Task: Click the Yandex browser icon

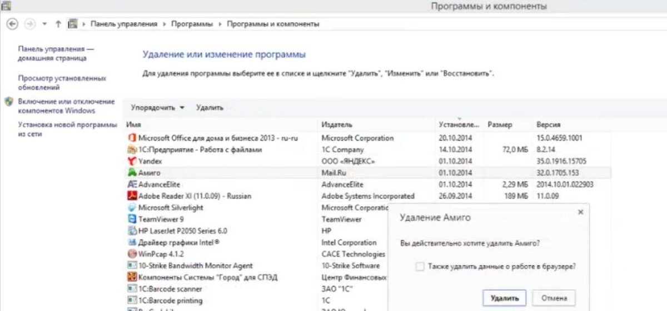Action: click(x=132, y=161)
